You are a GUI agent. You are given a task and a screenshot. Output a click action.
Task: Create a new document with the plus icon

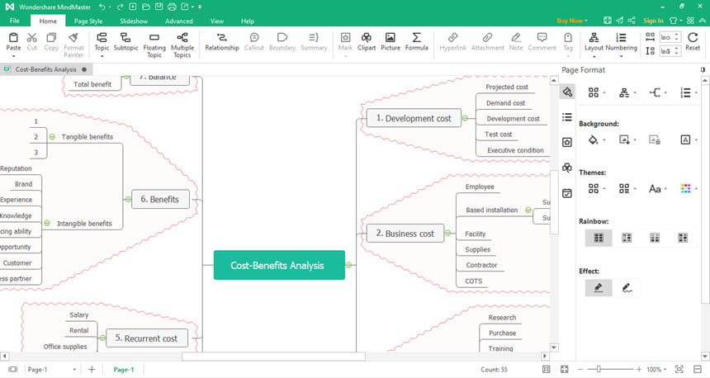point(133,7)
